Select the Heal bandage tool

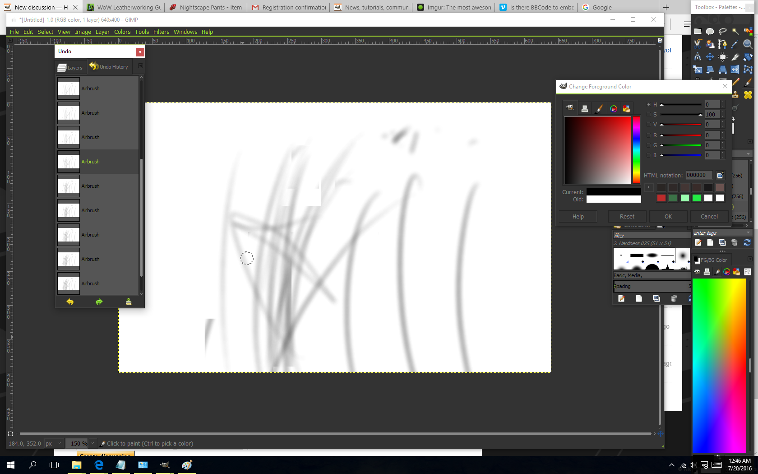tap(748, 94)
